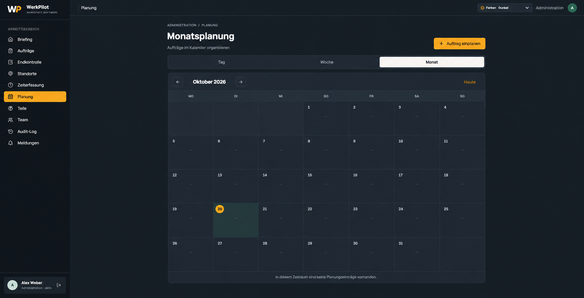
Task: Click the 'keine Planungseinträge vorhanden' notice
Action: [326, 277]
